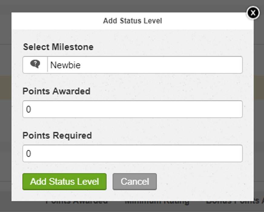Click the green Add Status Level button

point(64,181)
